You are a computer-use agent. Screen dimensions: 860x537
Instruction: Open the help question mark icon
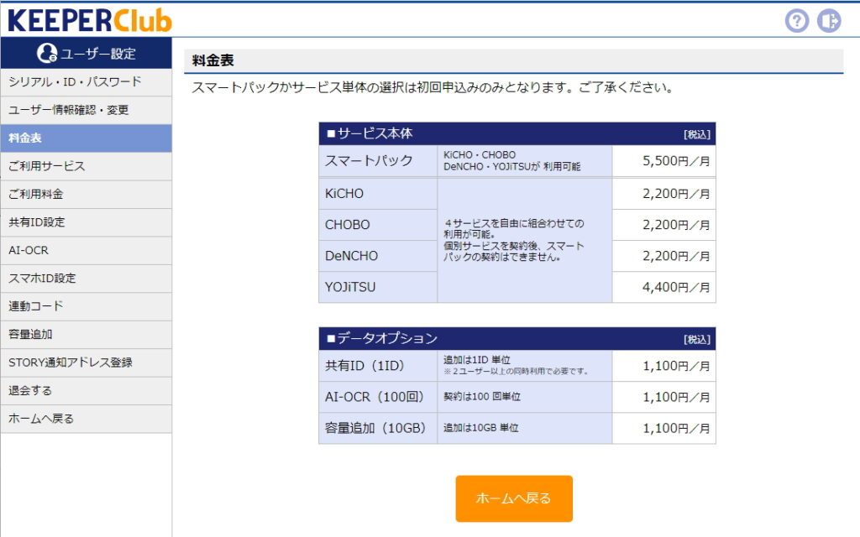(796, 21)
